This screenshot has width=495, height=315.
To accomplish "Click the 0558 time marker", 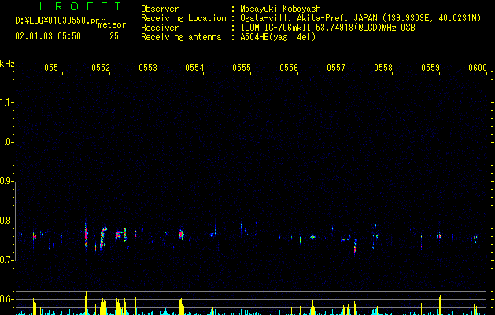I will click(x=383, y=68).
